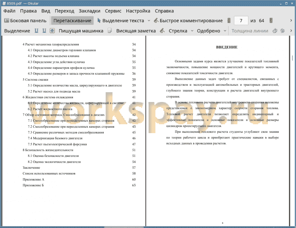Click contents line 'Заключение'
The width and height of the screenshot is (296, 228).
[x=31, y=168]
